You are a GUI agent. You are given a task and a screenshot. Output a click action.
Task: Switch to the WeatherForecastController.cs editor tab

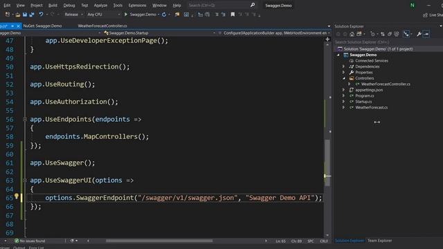click(x=102, y=26)
